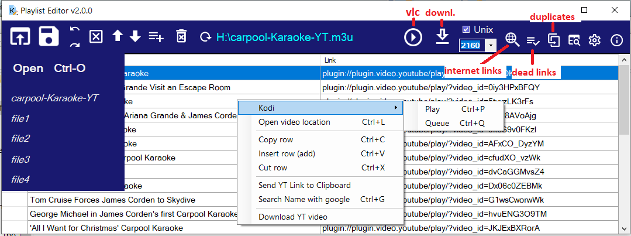The image size is (631, 236).
Task: Open the search-in-list tool
Action: point(574,40)
